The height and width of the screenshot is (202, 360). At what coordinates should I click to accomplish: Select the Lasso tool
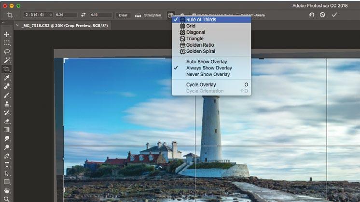[x=6, y=52]
